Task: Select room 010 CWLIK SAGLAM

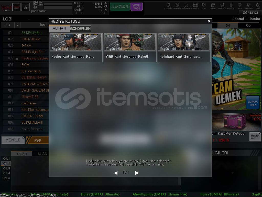Action: point(26,91)
